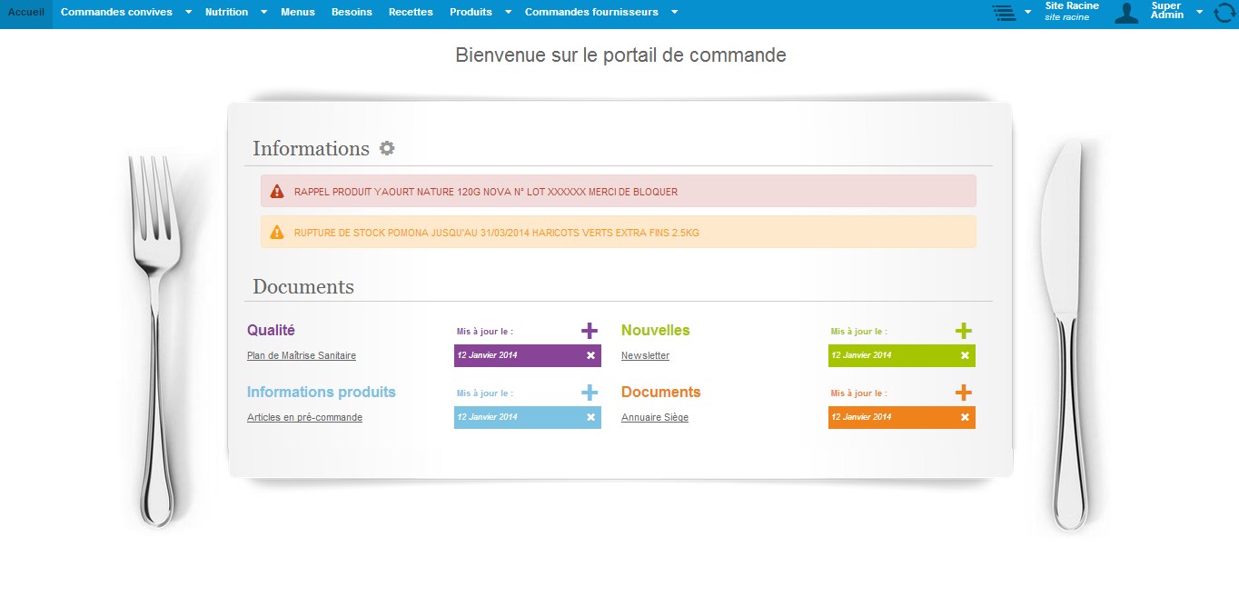Click the orange plus icon for Documents
1239x597 pixels.
click(x=964, y=393)
